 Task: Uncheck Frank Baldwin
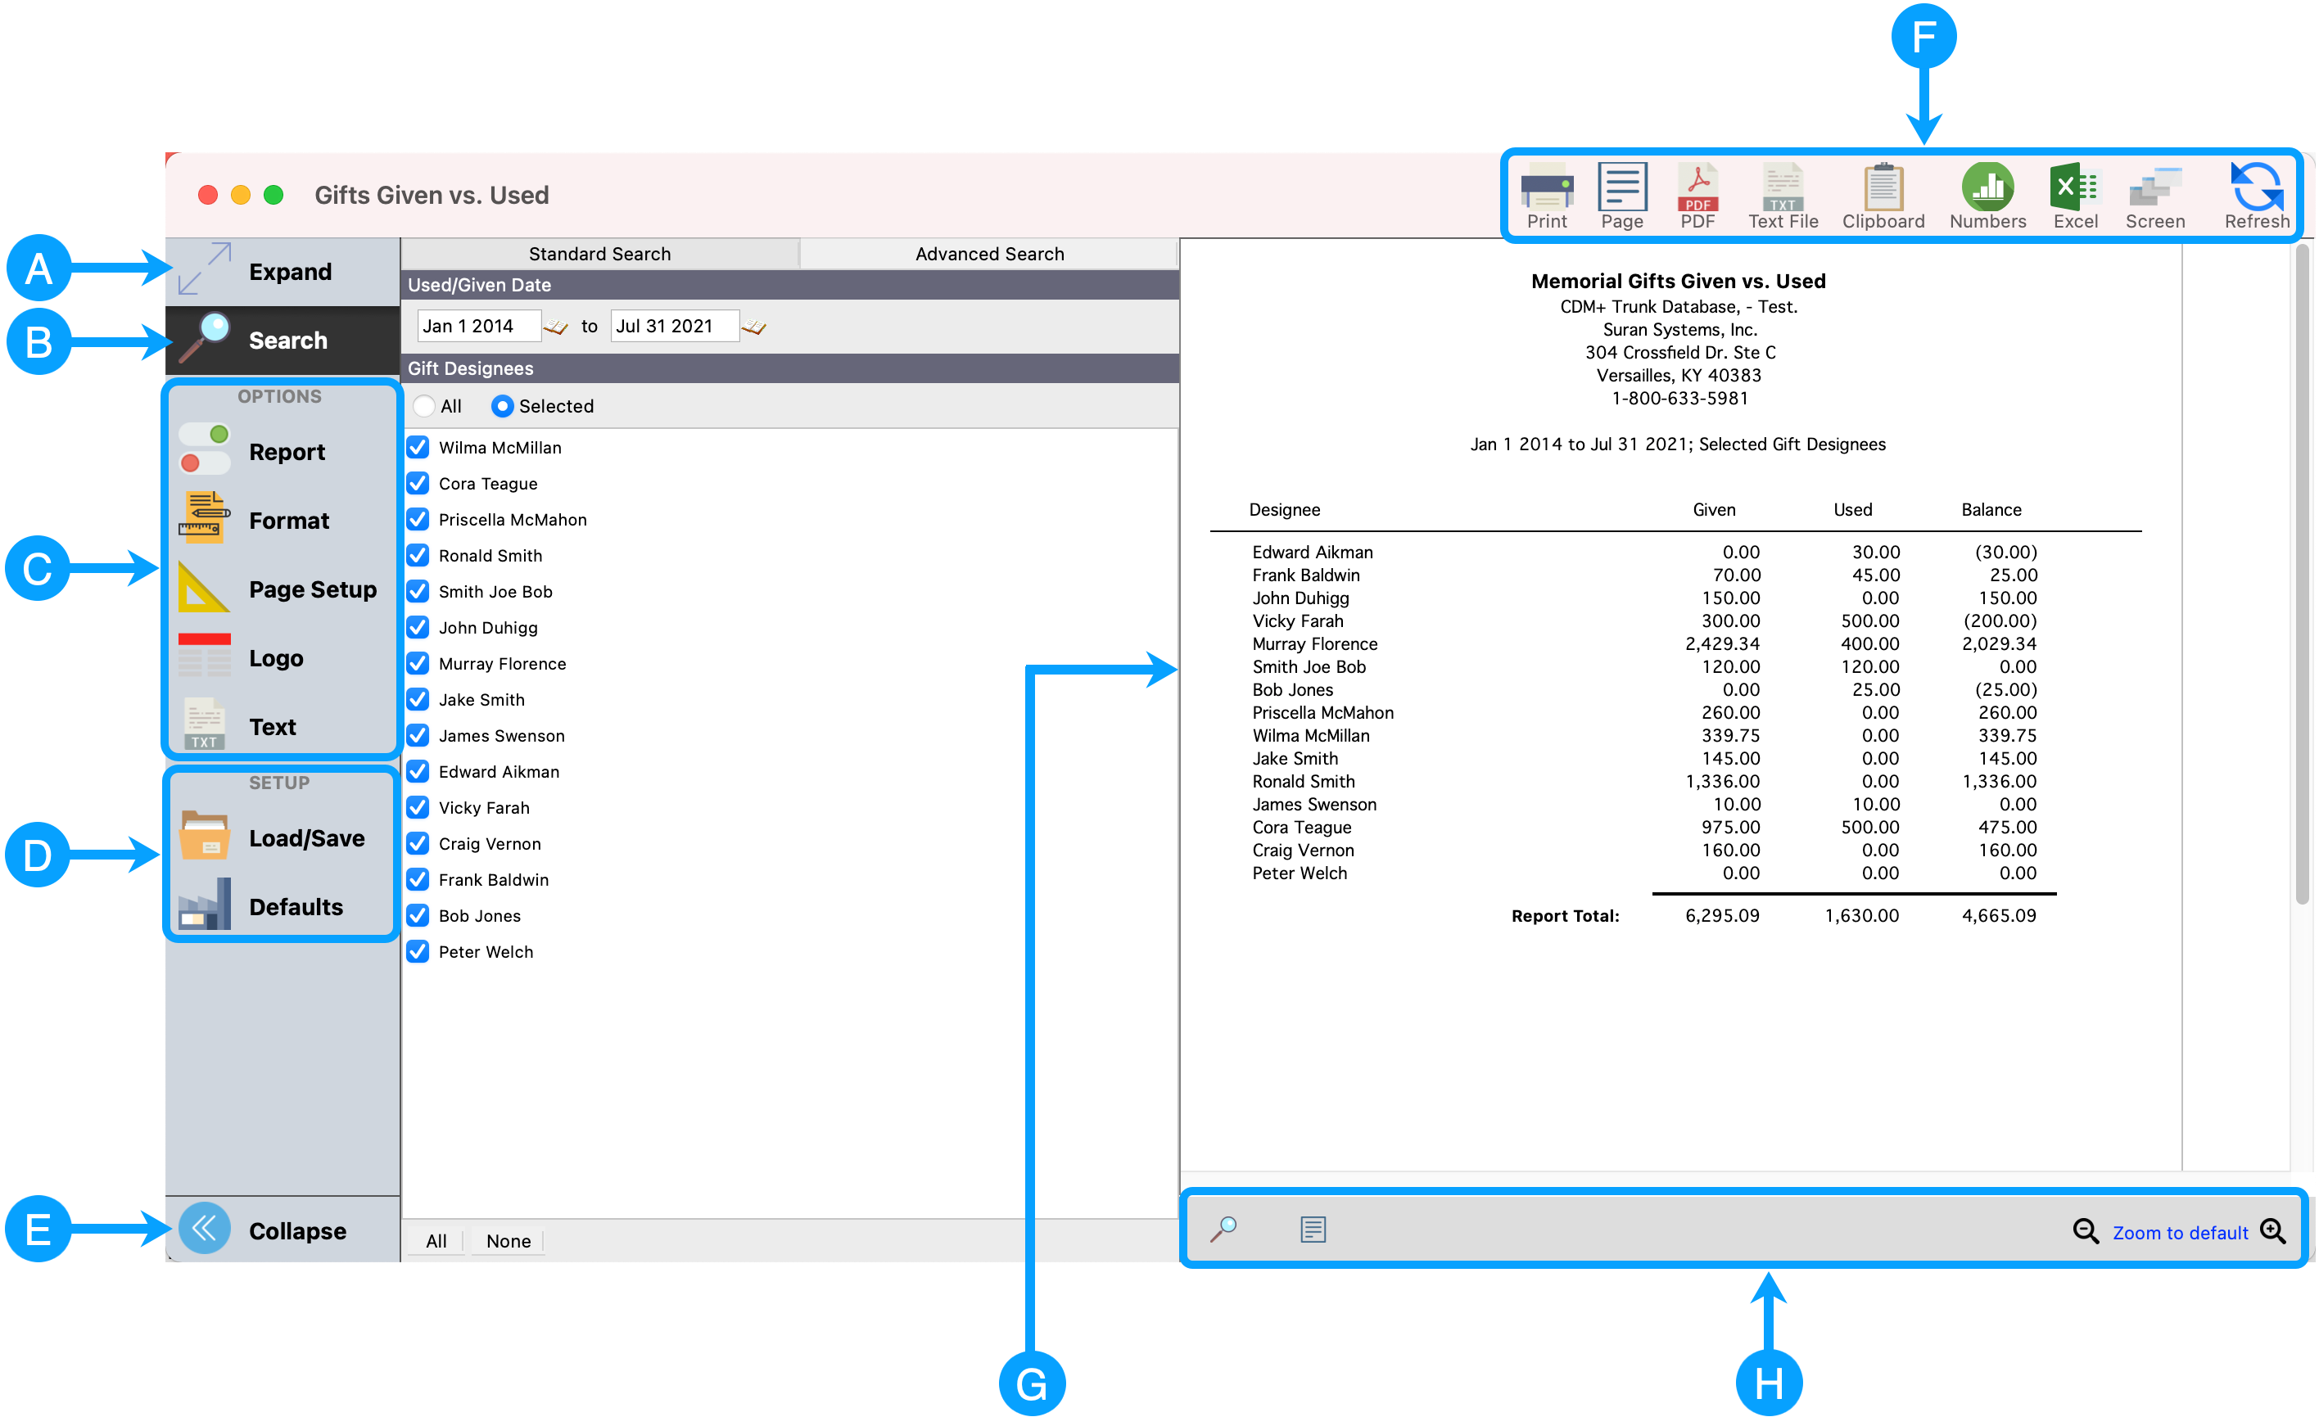418,880
